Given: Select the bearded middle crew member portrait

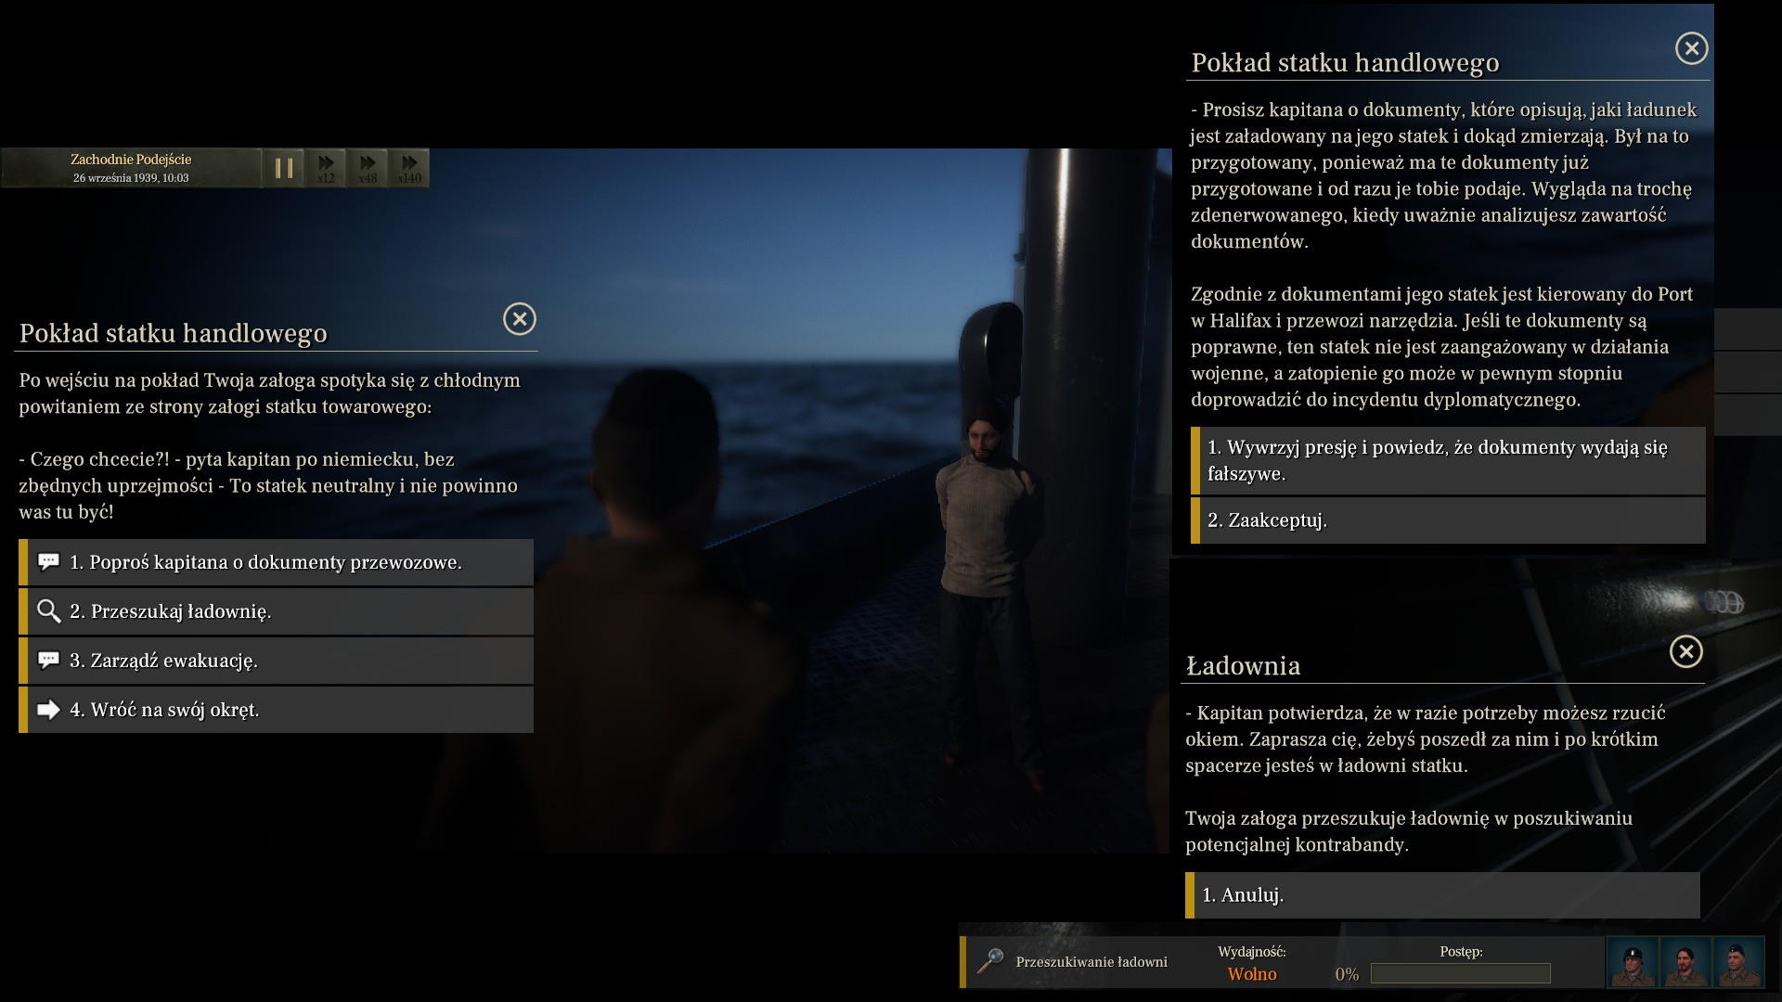Looking at the screenshot, I should (x=1686, y=963).
